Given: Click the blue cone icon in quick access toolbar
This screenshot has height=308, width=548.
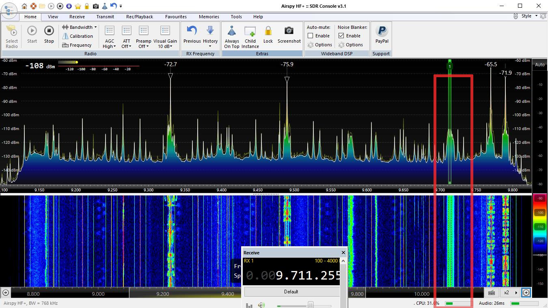Looking at the screenshot, I should tap(105, 6).
